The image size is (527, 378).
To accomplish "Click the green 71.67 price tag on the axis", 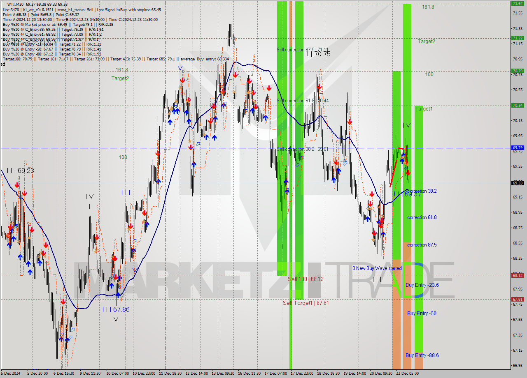I will click(517, 3).
